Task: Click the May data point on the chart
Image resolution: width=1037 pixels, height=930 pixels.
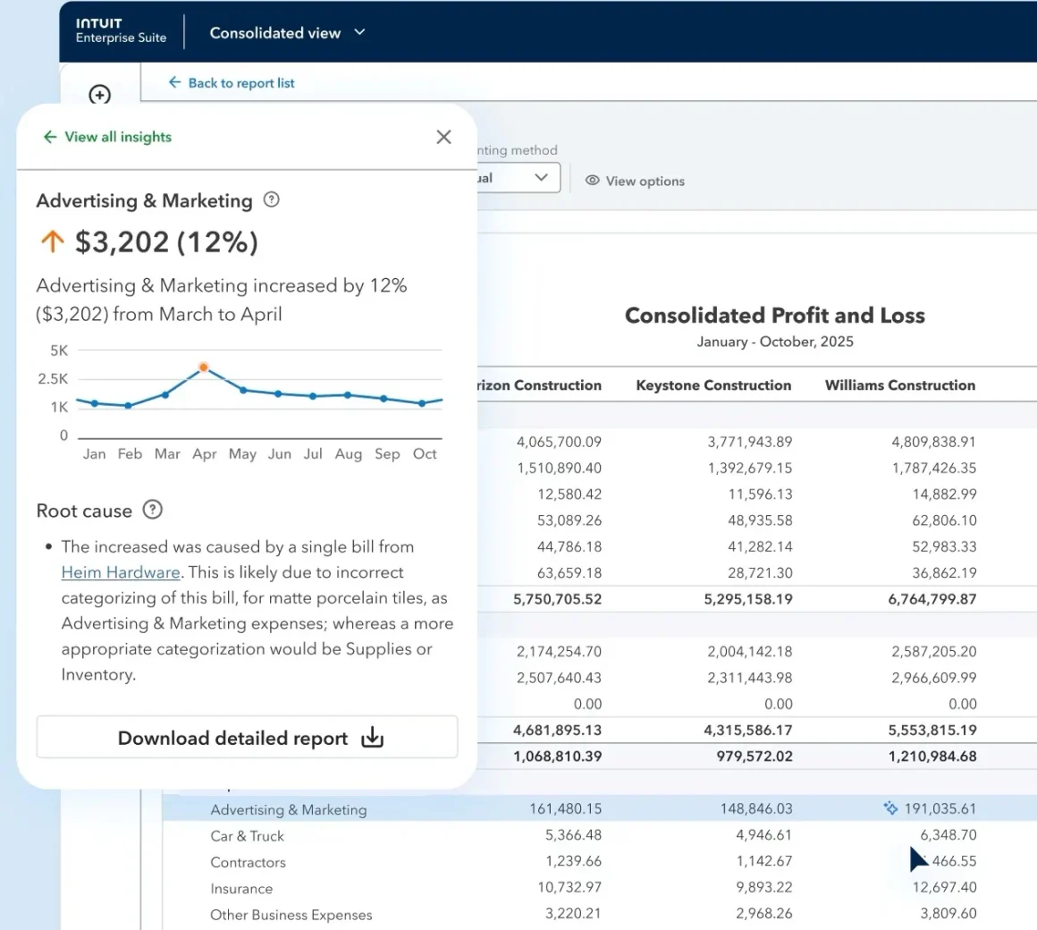Action: pyautogui.click(x=243, y=390)
